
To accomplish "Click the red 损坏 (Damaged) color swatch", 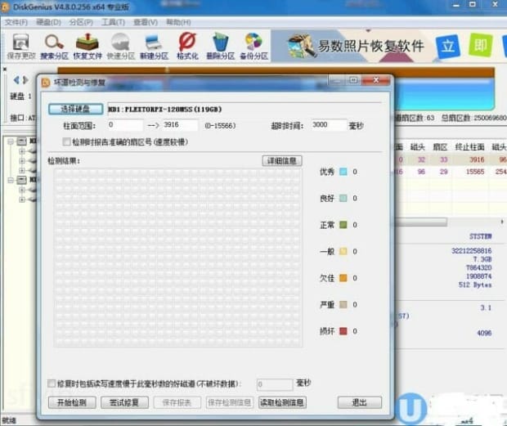I will tap(343, 331).
